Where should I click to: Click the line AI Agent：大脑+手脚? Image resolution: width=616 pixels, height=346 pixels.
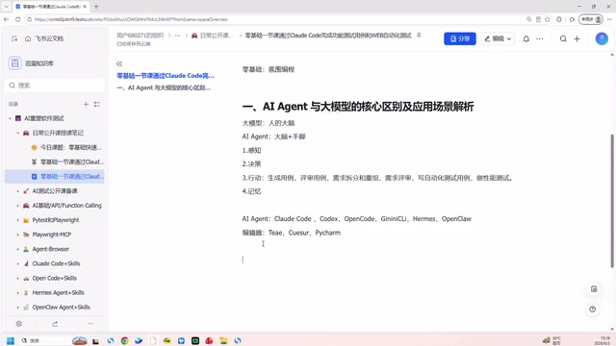(273, 136)
